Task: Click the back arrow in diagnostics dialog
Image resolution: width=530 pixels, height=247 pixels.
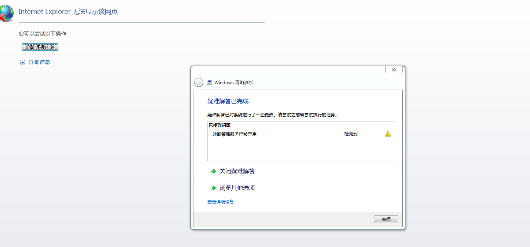Action: coord(199,82)
